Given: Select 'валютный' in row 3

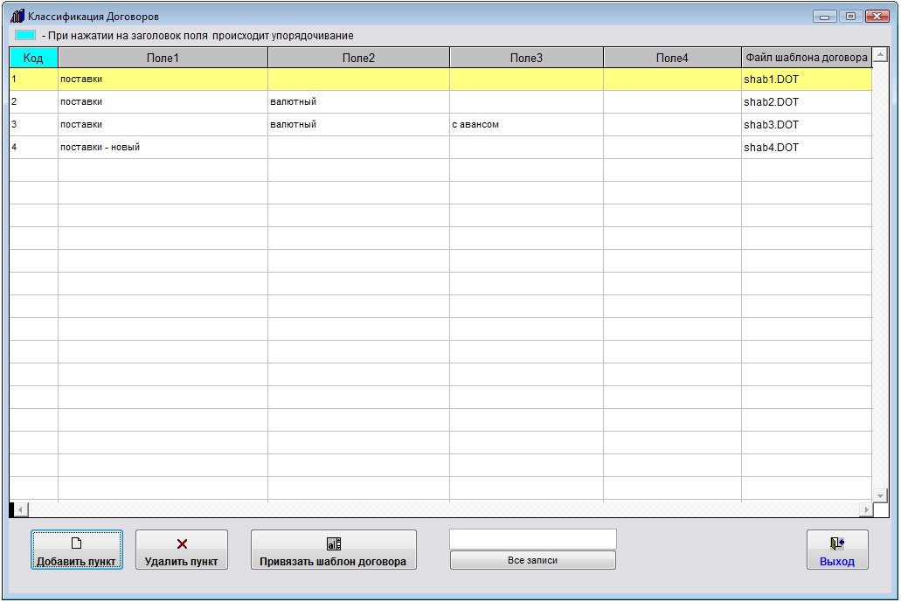Looking at the screenshot, I should tap(358, 125).
